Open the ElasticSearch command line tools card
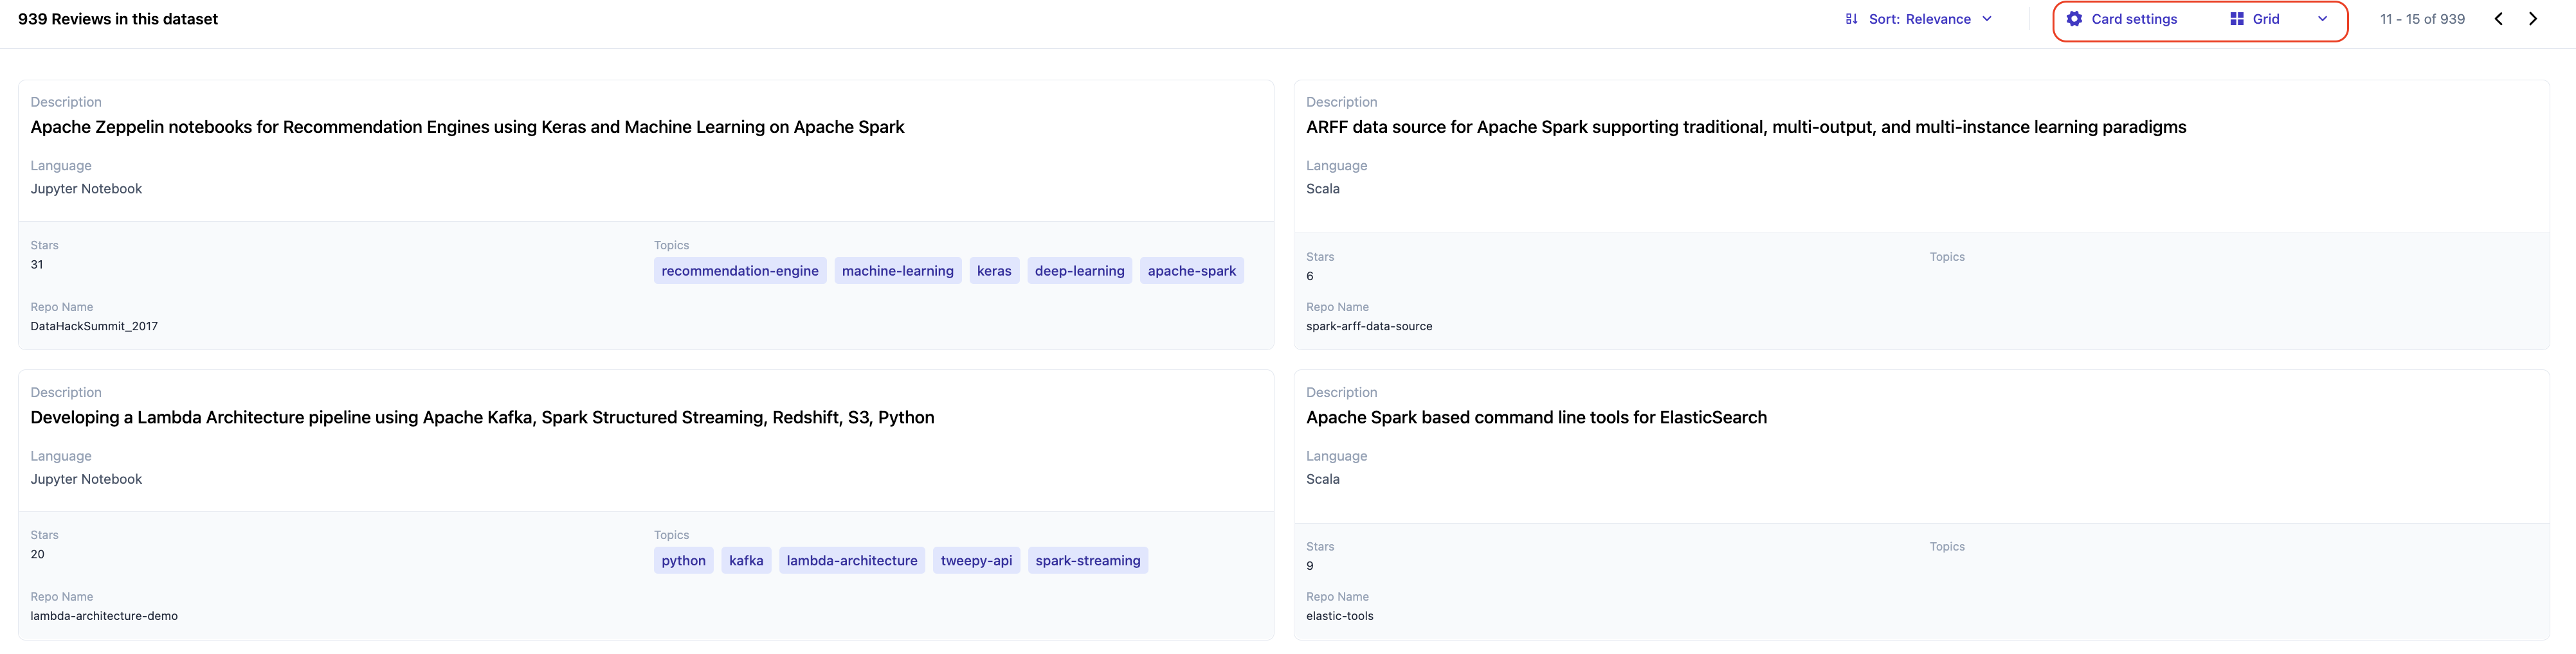 click(1536, 418)
